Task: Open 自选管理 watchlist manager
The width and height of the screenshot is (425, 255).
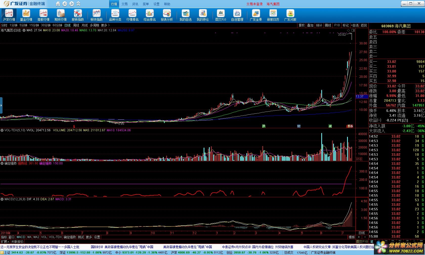Action: (237, 15)
